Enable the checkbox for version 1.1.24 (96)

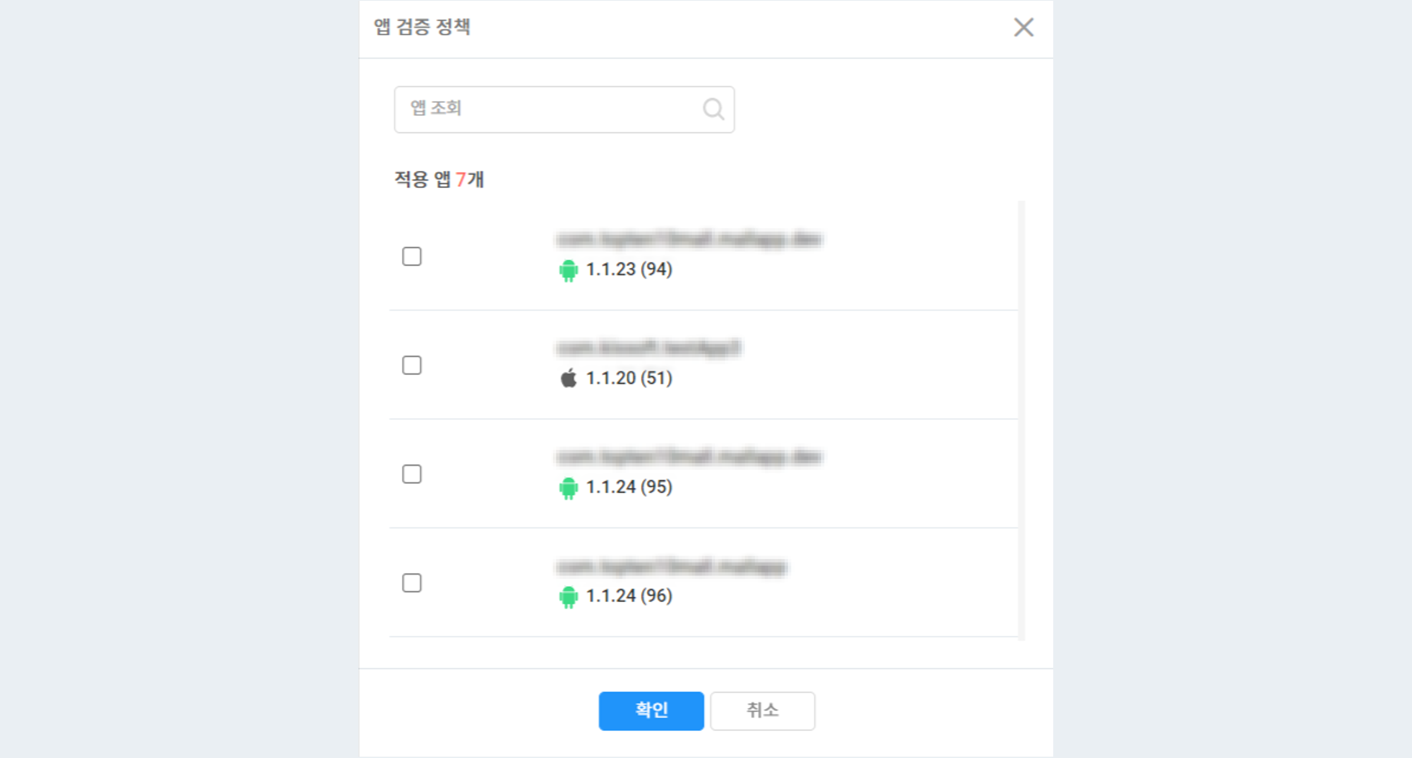(x=412, y=583)
